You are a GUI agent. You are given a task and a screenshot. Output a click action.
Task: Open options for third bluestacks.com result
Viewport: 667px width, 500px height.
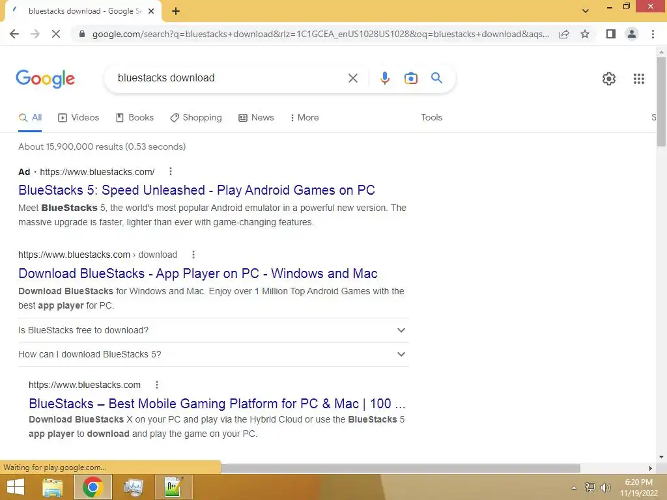[x=157, y=385]
